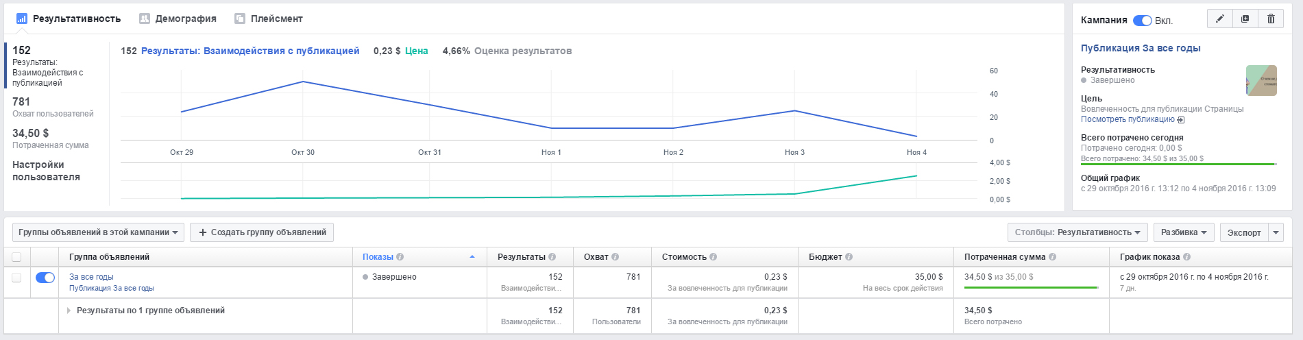Click info icon next to Результаты column

click(x=552, y=257)
